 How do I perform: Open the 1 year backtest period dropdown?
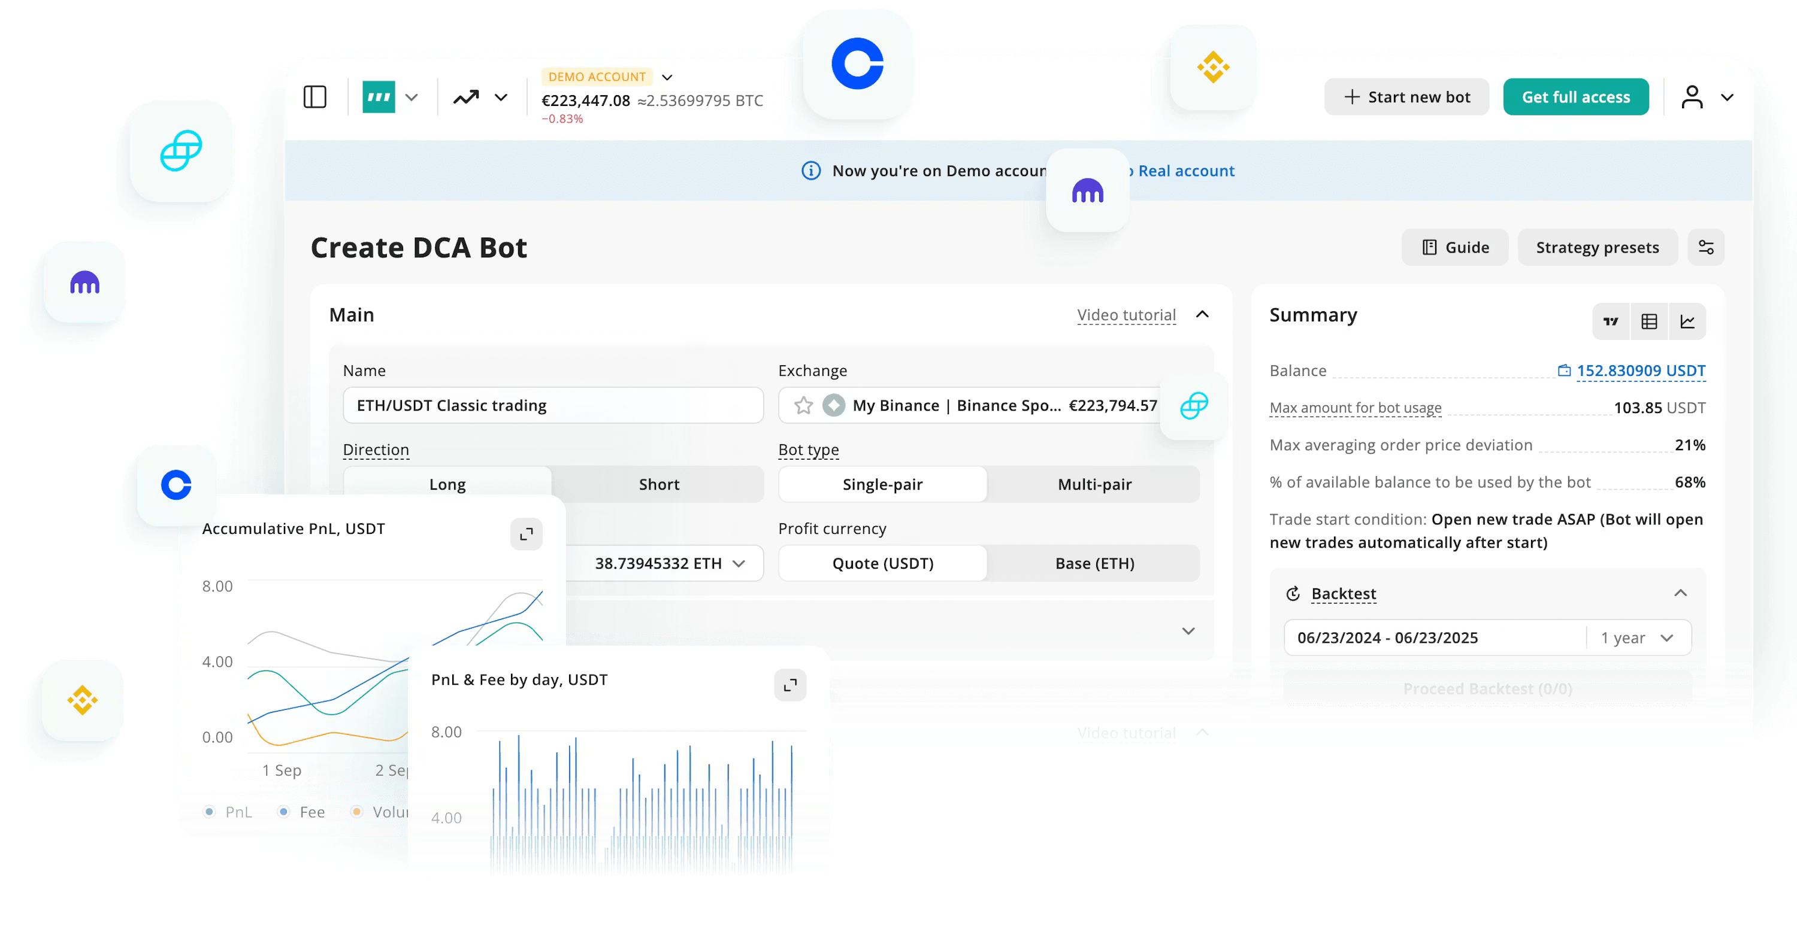coord(1636,637)
